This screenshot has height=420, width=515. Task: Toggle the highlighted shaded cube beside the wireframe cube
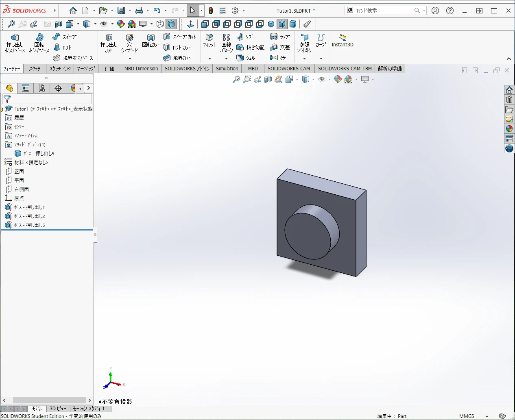[171, 24]
